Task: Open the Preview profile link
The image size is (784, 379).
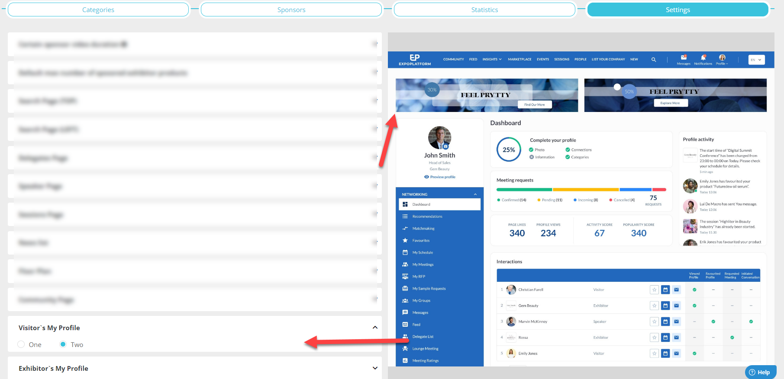Action: coord(440,177)
